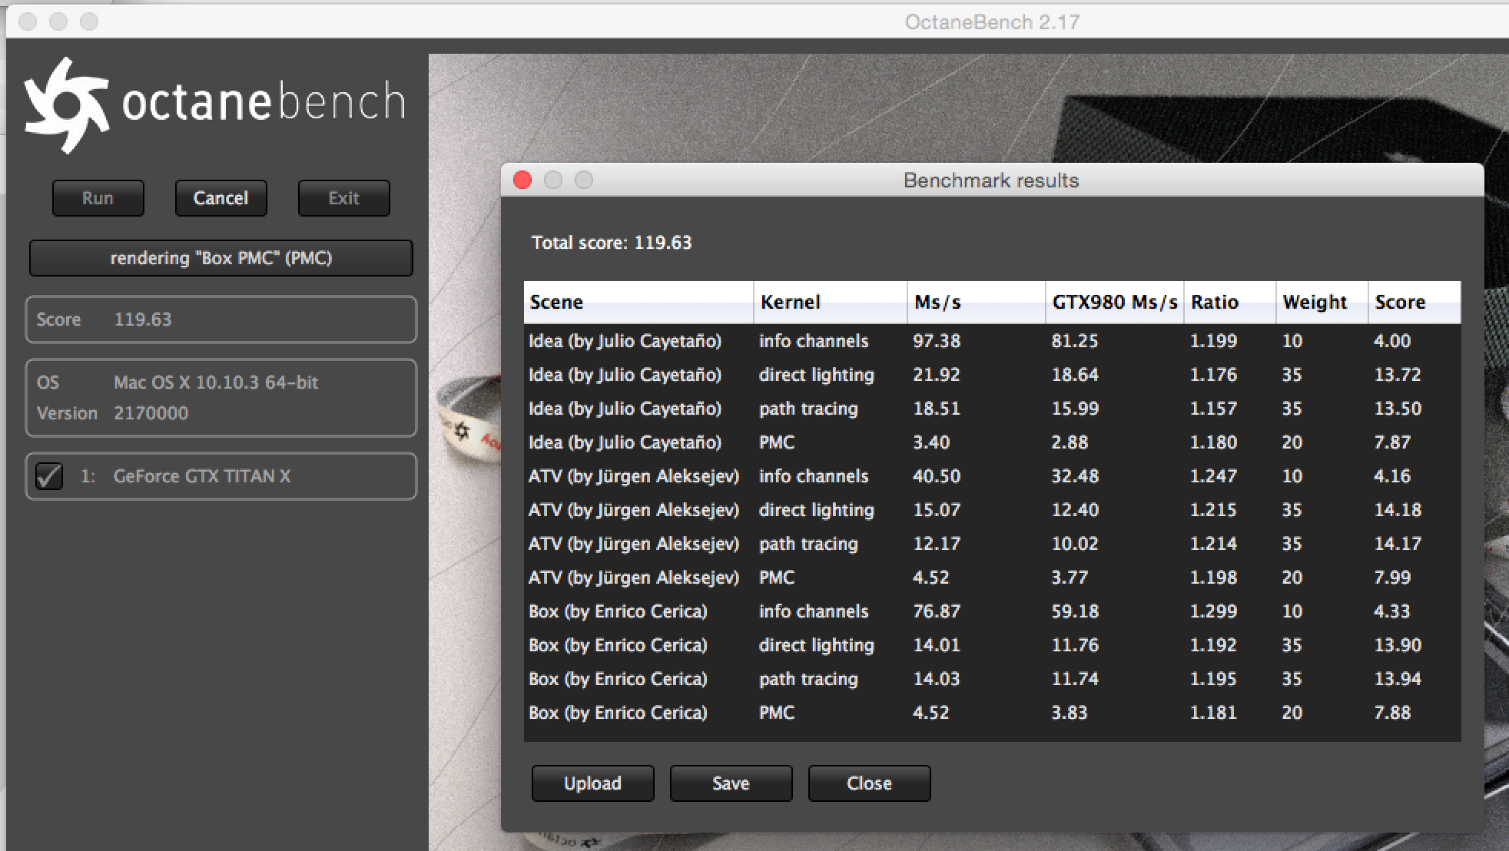Image resolution: width=1509 pixels, height=851 pixels.
Task: Click the Mac OS X 10.10.3 64-bit text
Action: [x=216, y=382]
